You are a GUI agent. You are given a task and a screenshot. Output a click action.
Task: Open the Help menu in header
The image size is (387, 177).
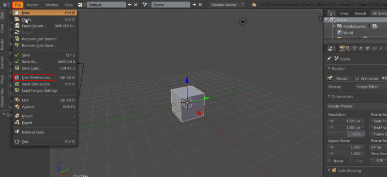click(69, 5)
